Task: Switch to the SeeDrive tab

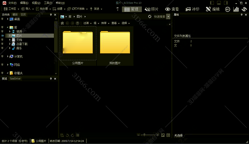Action: [x=15, y=79]
